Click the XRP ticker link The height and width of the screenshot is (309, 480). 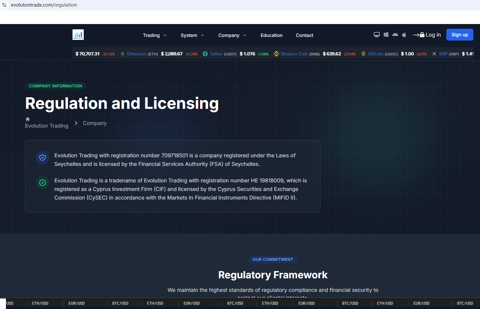[443, 54]
